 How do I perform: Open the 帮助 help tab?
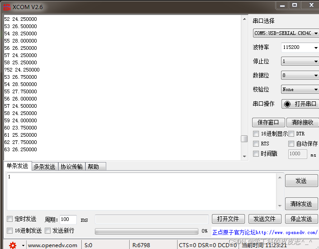[x=96, y=167]
